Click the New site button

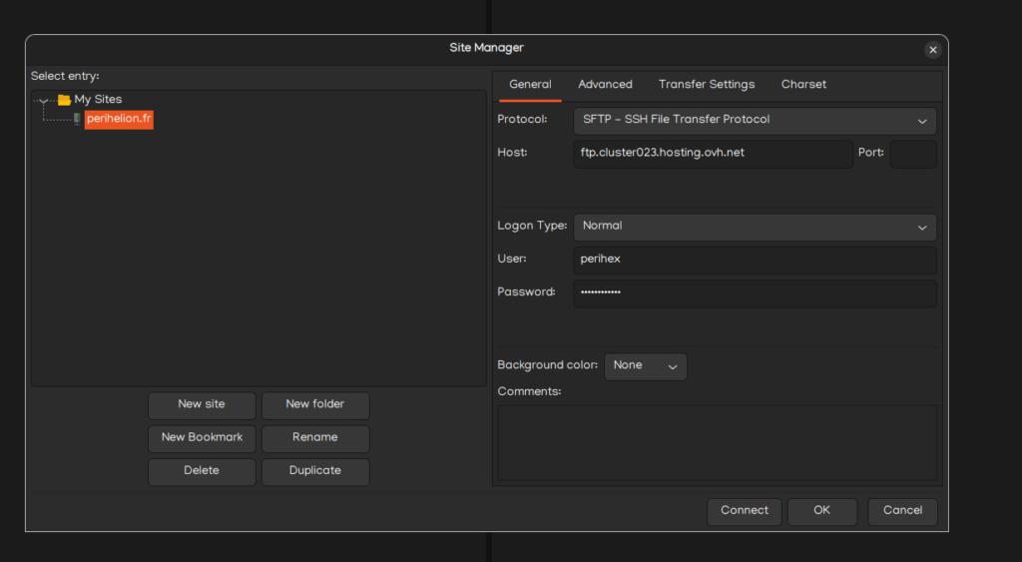(x=202, y=405)
